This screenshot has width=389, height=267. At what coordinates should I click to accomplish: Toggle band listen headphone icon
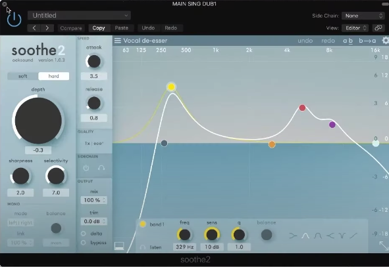pos(143,247)
